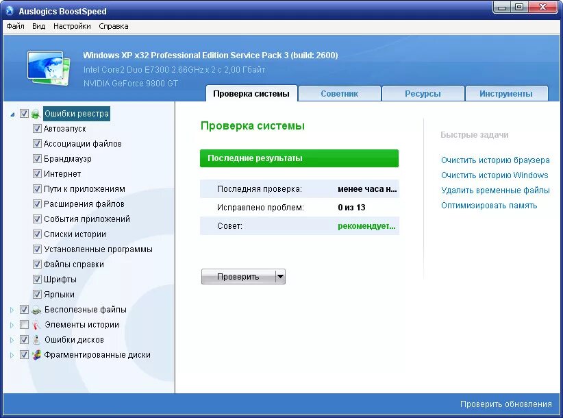563x418 pixels.
Task: Open the Проверить button dropdown arrow
Action: (280, 277)
